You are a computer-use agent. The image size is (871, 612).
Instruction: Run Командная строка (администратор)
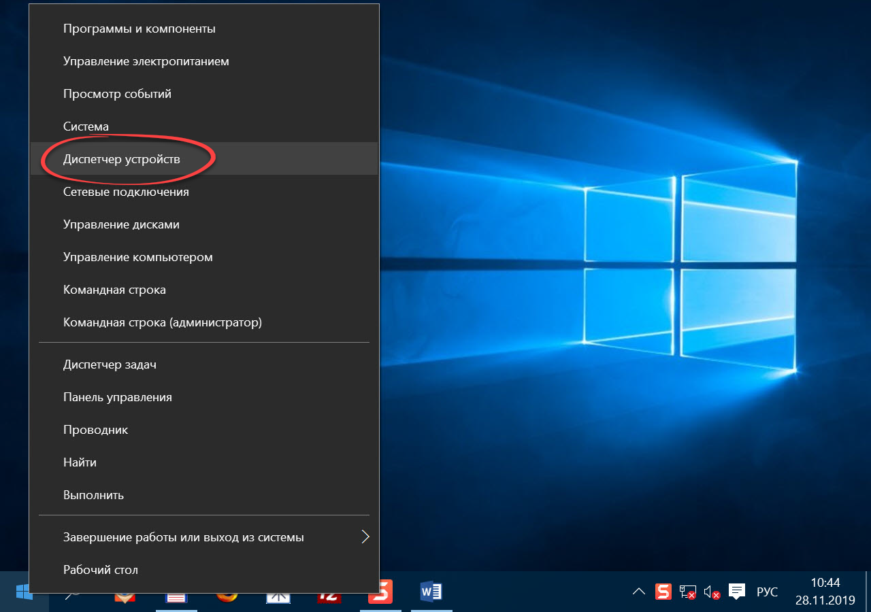[x=204, y=322]
